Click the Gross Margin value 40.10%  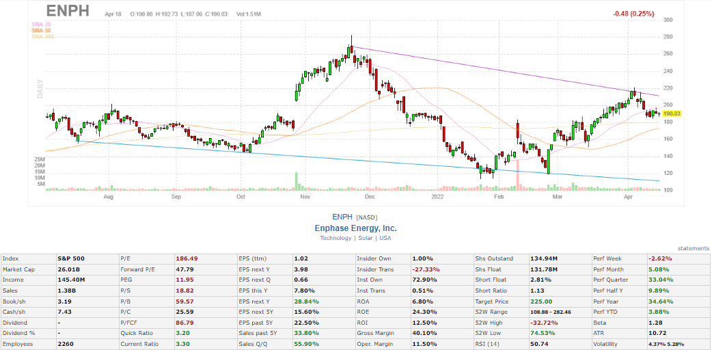pos(424,333)
